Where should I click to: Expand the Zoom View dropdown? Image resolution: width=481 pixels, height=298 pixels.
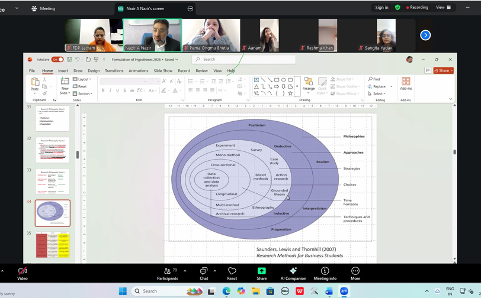444,8
